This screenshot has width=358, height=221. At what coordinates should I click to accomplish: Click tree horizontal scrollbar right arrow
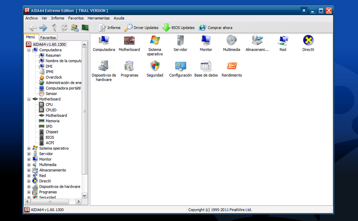79,201
